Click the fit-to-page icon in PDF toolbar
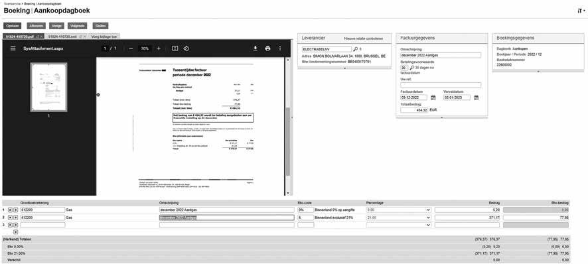 pos(175,48)
